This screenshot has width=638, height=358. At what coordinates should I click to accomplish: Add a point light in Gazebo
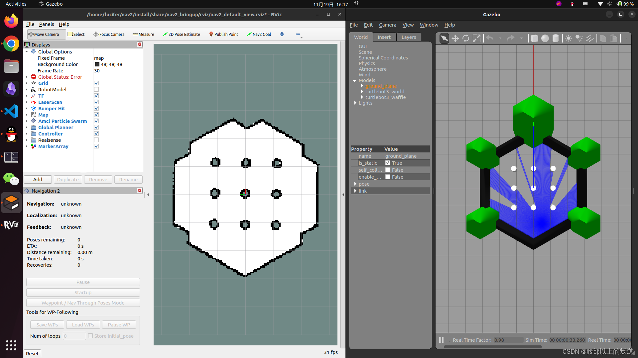coord(569,38)
